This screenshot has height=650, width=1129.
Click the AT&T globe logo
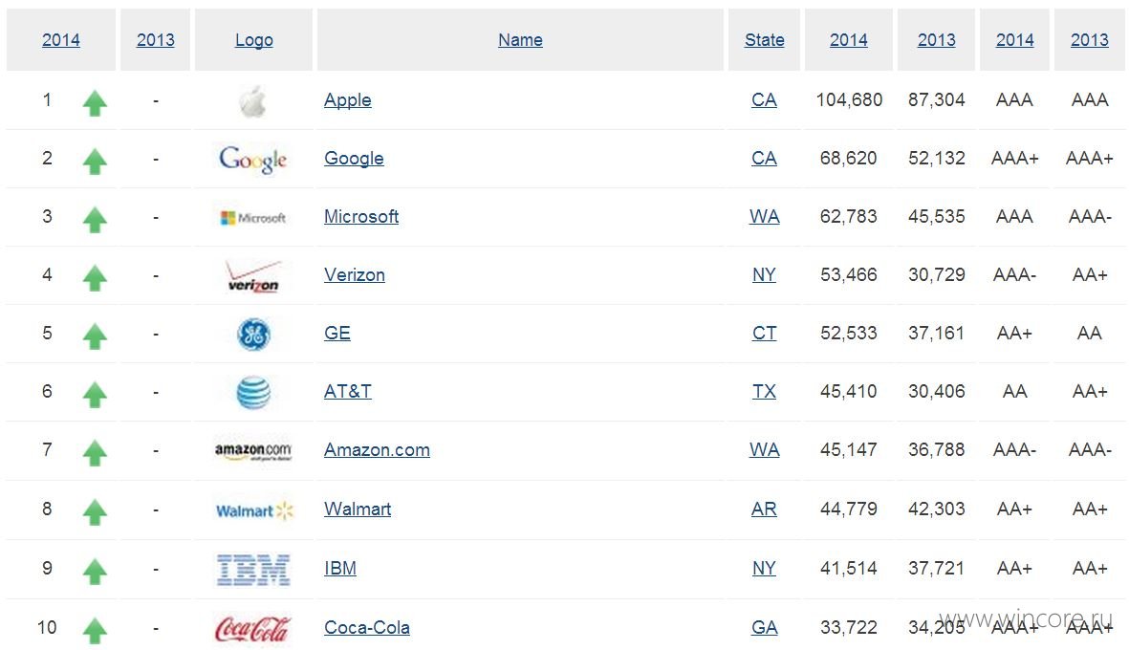point(253,392)
